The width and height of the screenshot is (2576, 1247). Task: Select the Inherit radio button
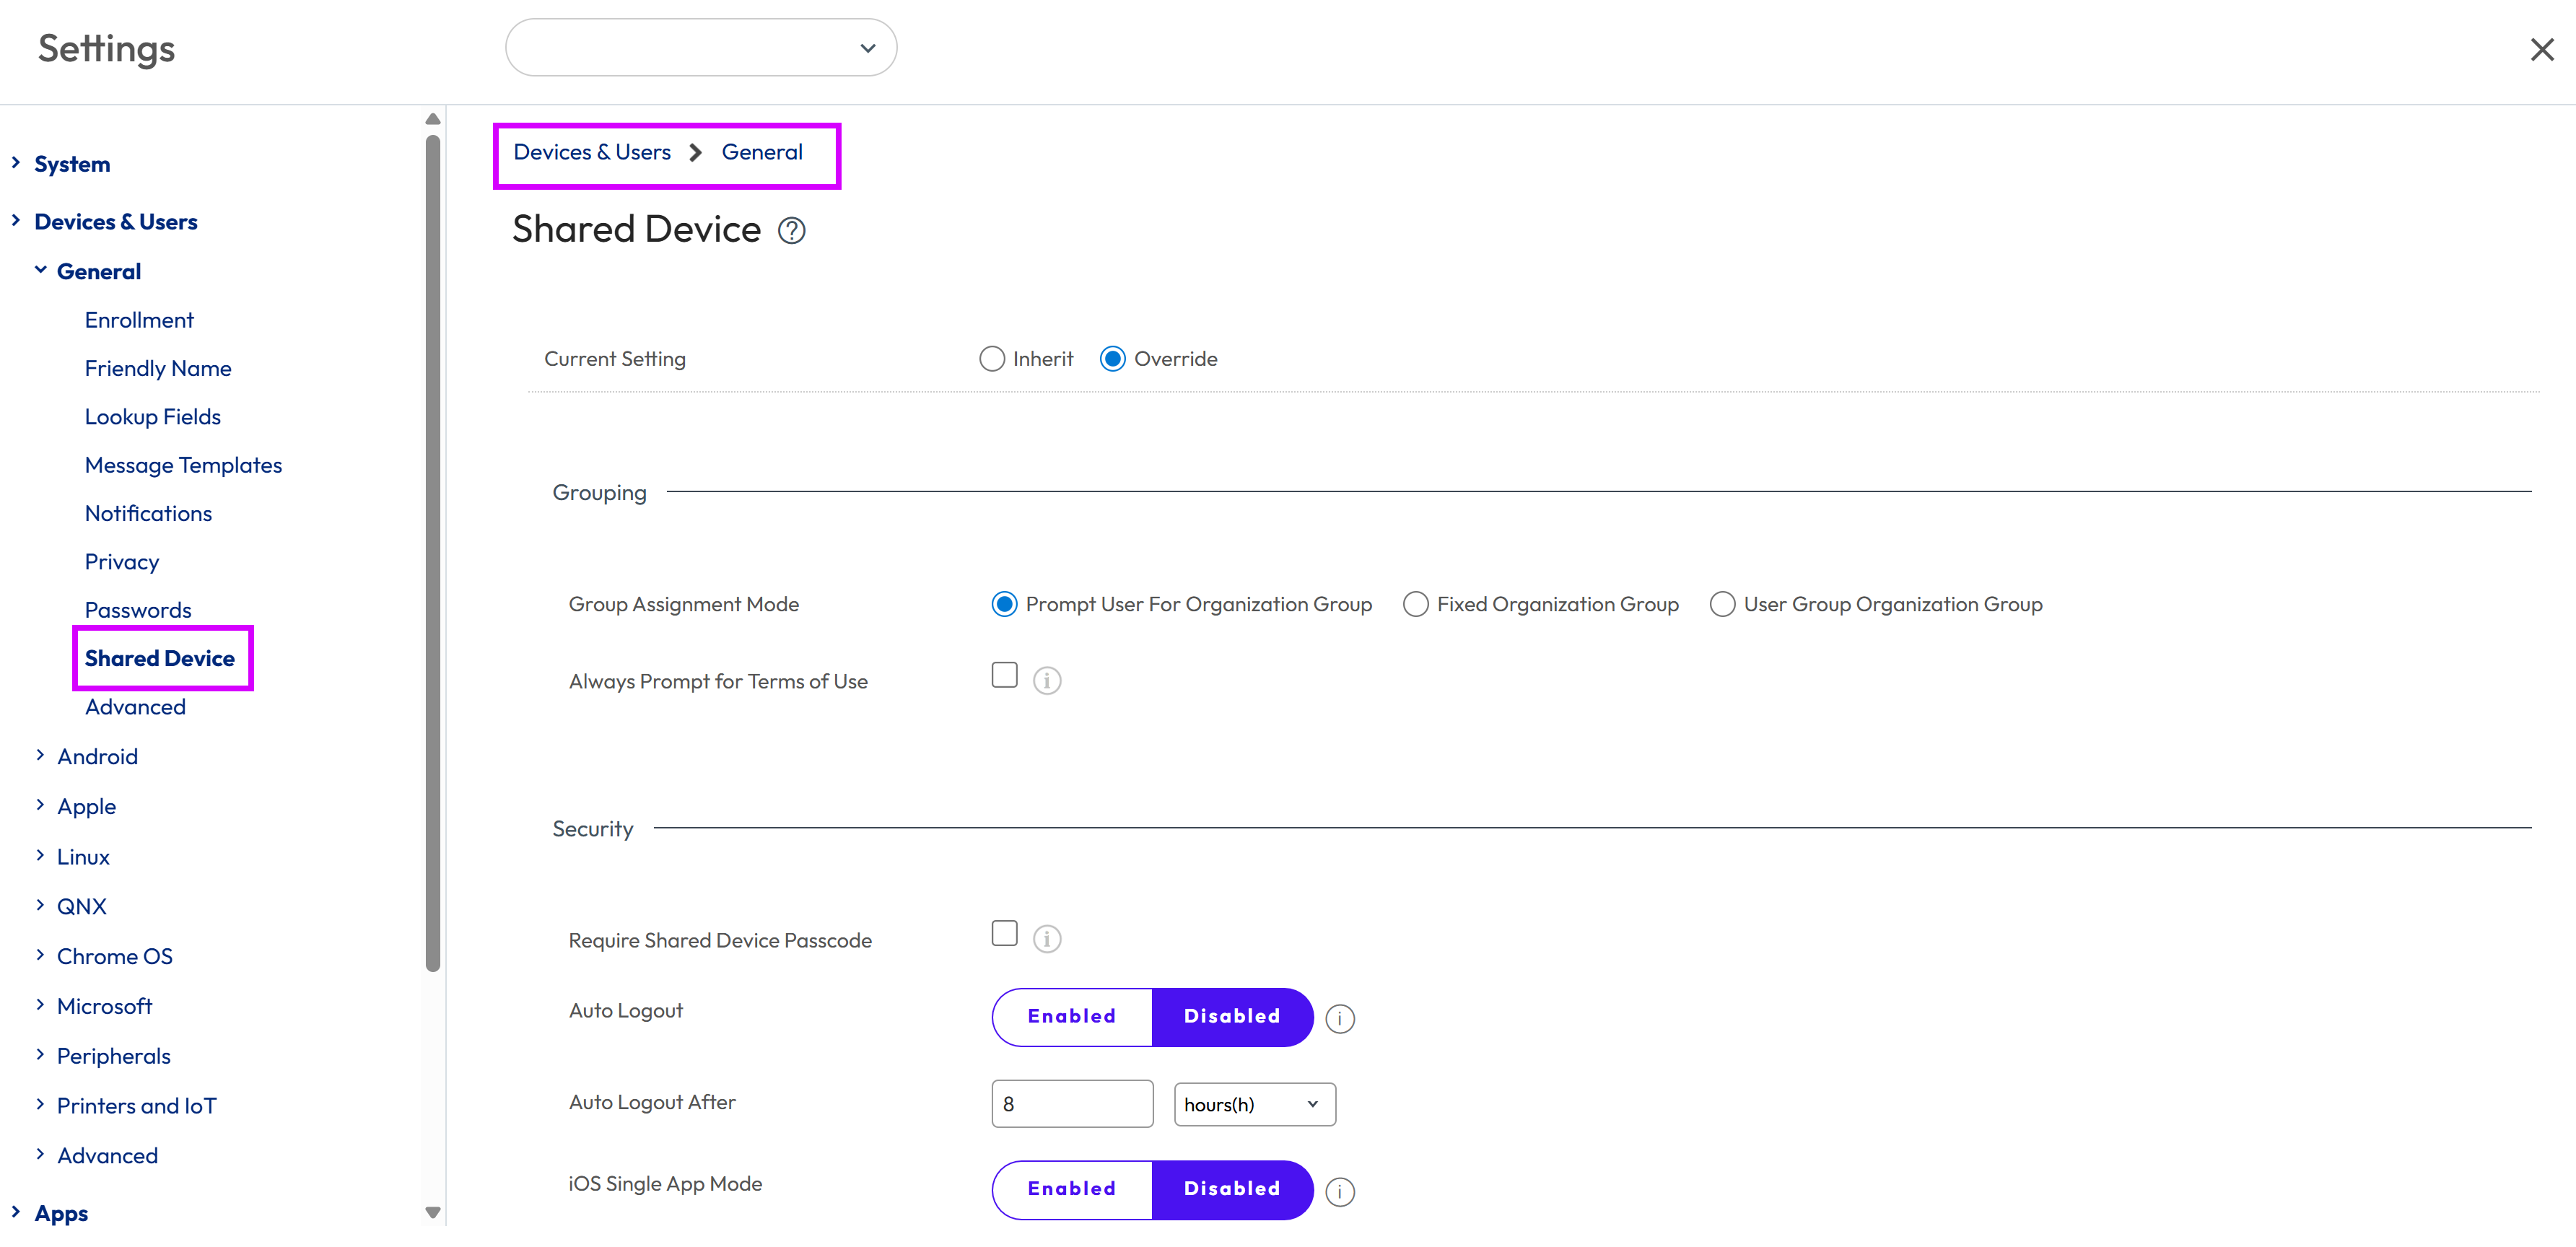click(x=991, y=359)
